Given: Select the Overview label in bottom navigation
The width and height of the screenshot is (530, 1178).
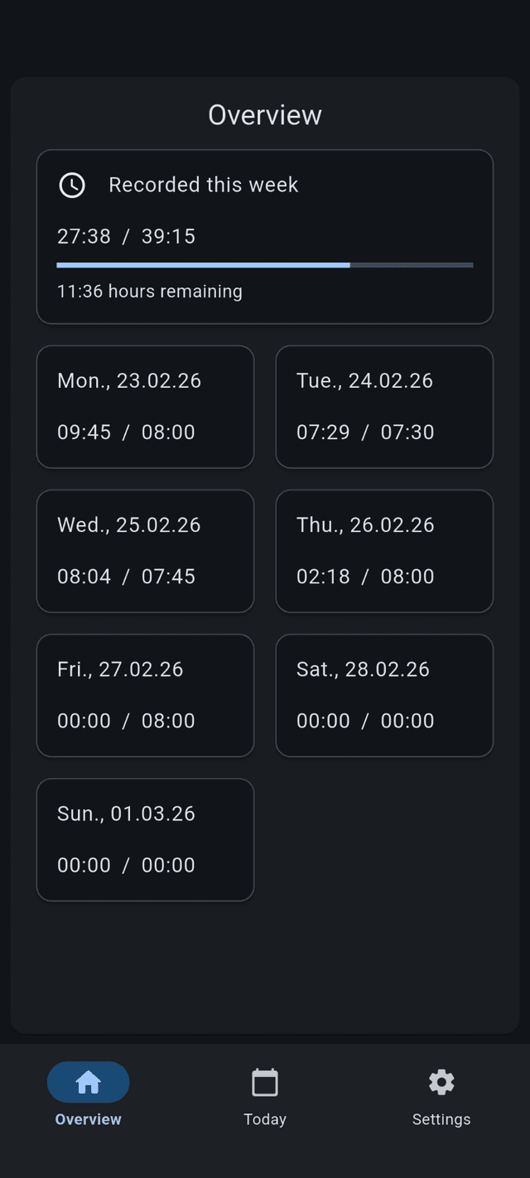Looking at the screenshot, I should pyautogui.click(x=88, y=1118).
